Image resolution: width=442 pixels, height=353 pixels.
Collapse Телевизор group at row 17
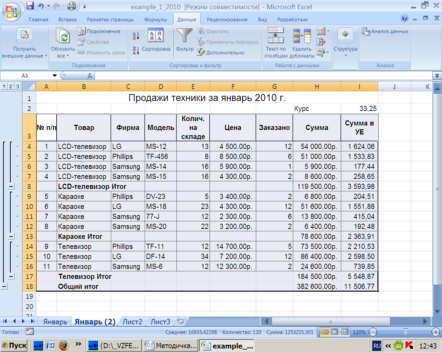(x=11, y=276)
